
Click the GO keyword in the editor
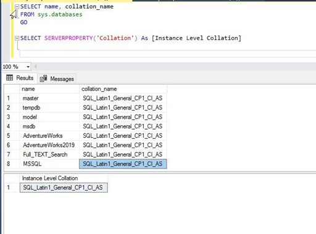(23, 22)
